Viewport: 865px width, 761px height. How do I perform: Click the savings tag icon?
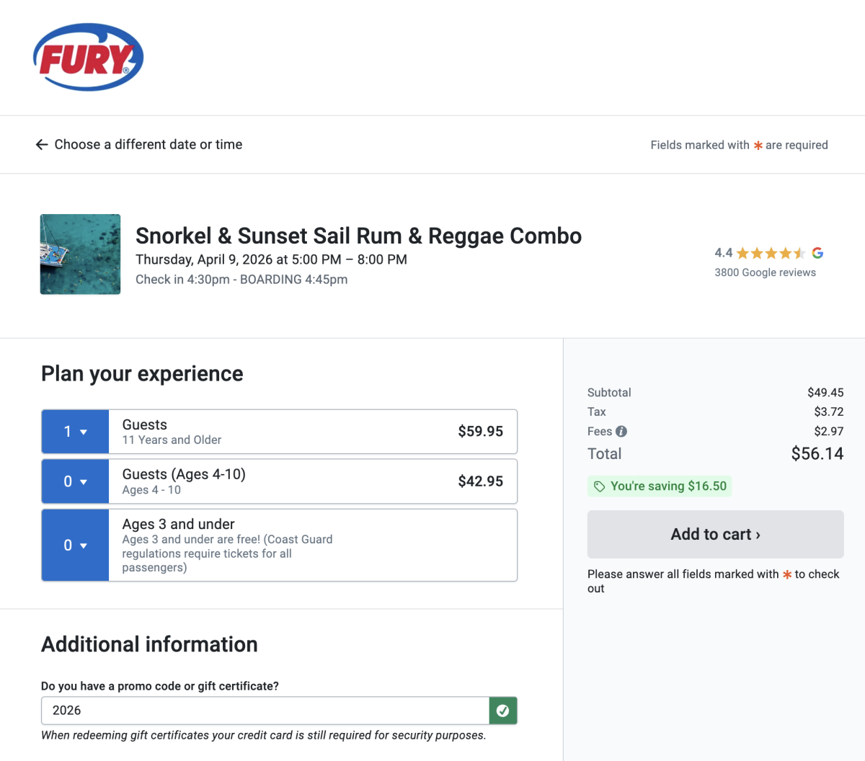click(599, 486)
